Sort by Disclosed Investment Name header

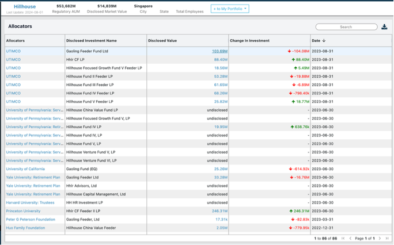click(x=92, y=41)
